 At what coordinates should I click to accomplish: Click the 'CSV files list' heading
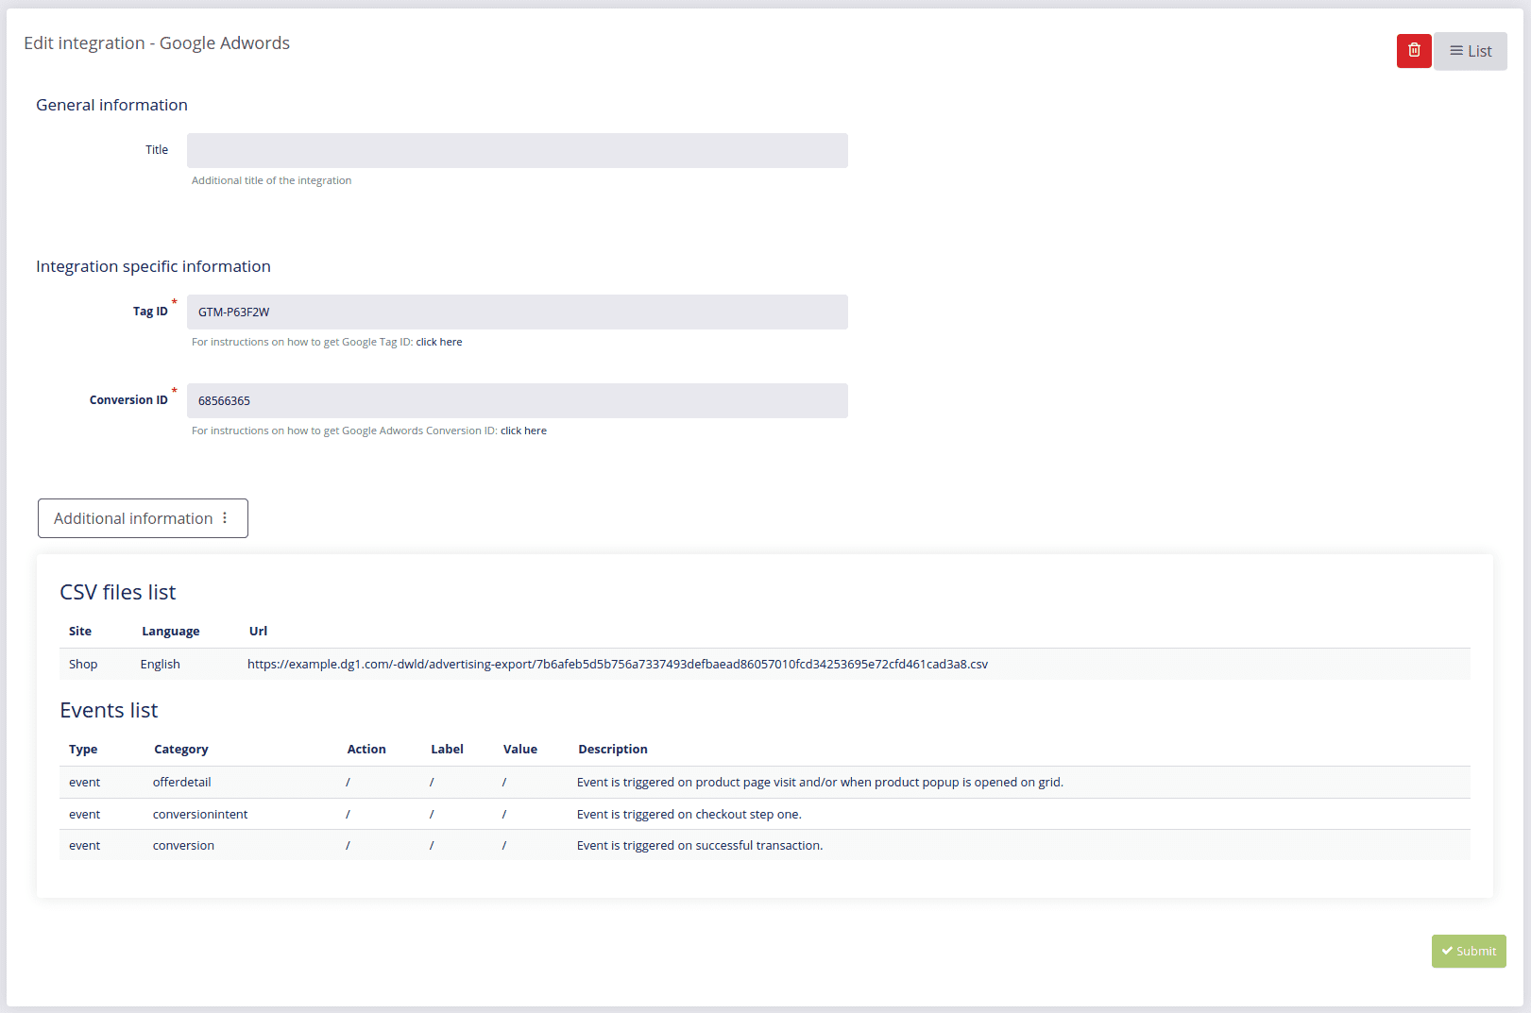point(118,592)
